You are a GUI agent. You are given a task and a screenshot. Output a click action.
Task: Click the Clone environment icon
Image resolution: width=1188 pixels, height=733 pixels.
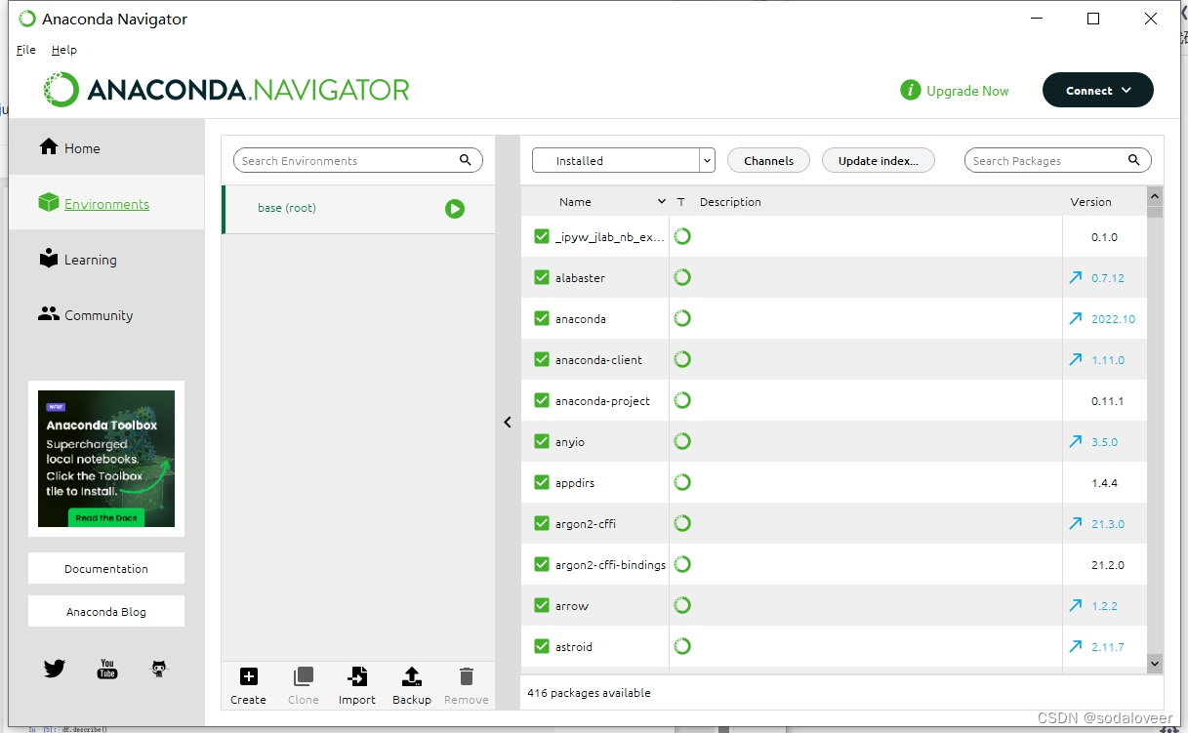point(304,676)
